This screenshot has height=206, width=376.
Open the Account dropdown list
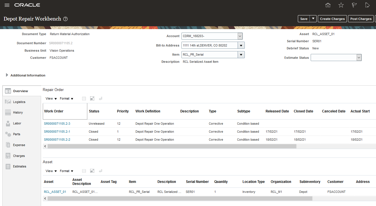[x=240, y=36]
